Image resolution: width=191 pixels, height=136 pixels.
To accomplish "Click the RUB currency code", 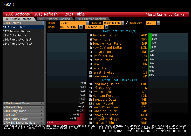I will [x=144, y=123].
